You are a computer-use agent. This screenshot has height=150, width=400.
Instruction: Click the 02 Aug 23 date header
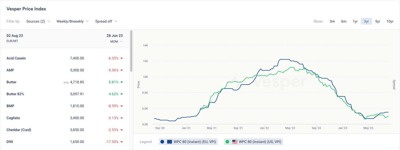15,36
